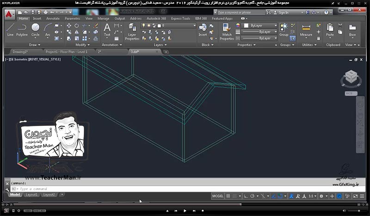
Task: Click the Cut scissors icon in Clipboard panel
Action: [x=340, y=25]
